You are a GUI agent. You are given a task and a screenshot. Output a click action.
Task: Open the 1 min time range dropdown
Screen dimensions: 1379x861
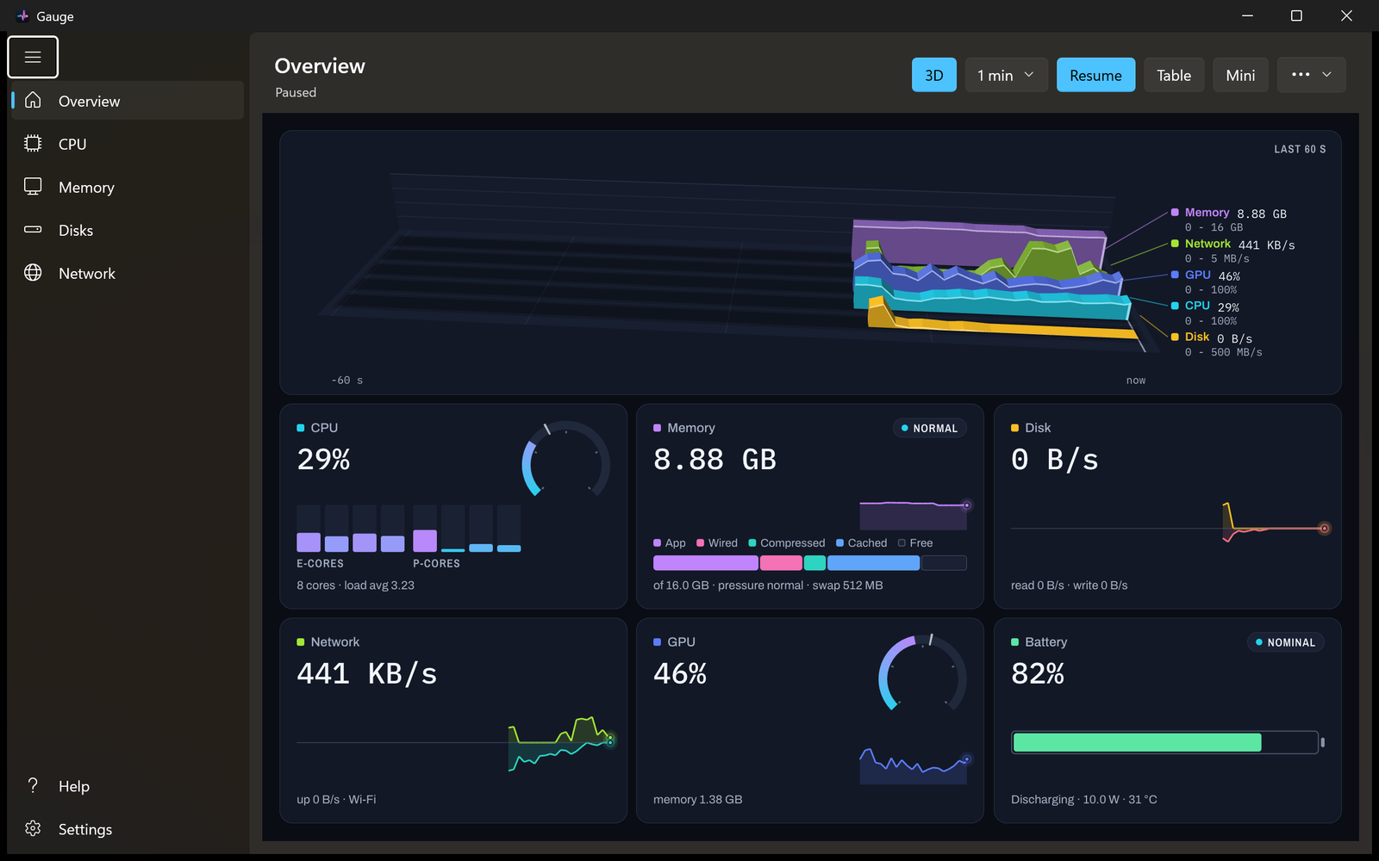tap(1006, 75)
